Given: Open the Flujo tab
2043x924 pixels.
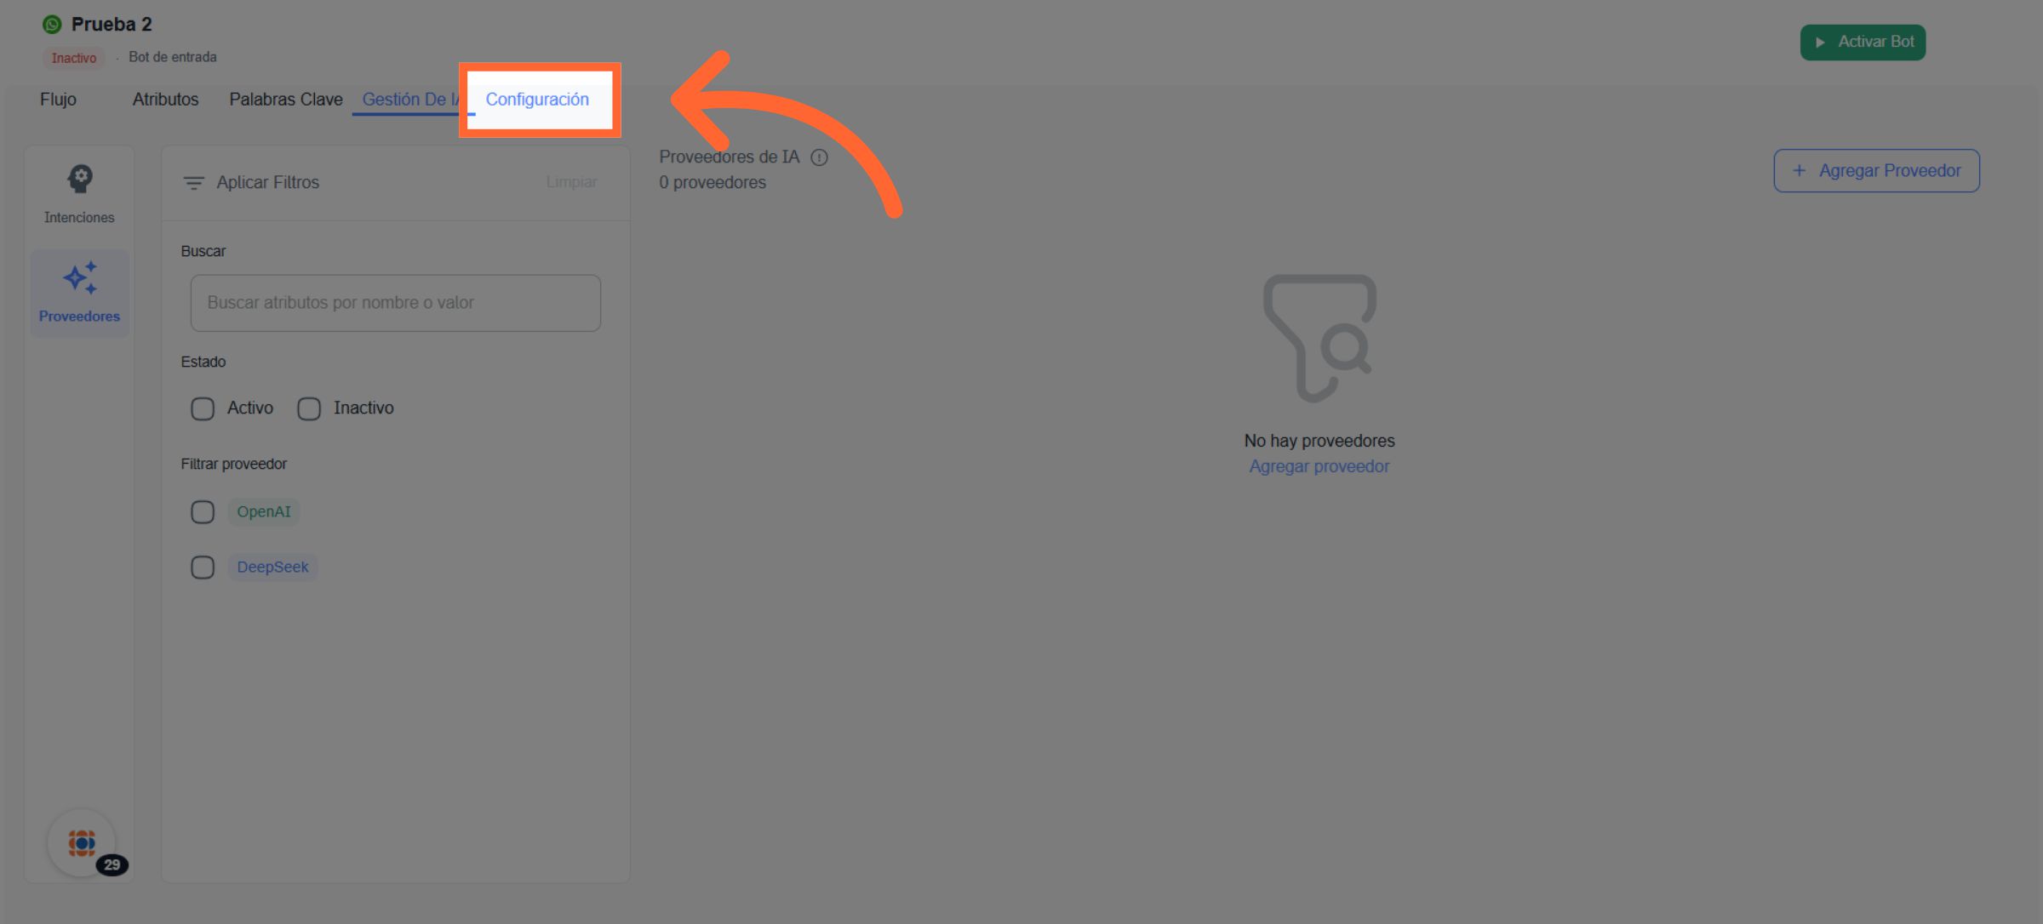Looking at the screenshot, I should tap(58, 100).
